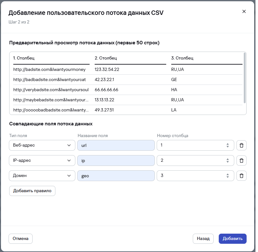Open the Веб-адрес field type dropdown

pyautogui.click(x=42, y=145)
